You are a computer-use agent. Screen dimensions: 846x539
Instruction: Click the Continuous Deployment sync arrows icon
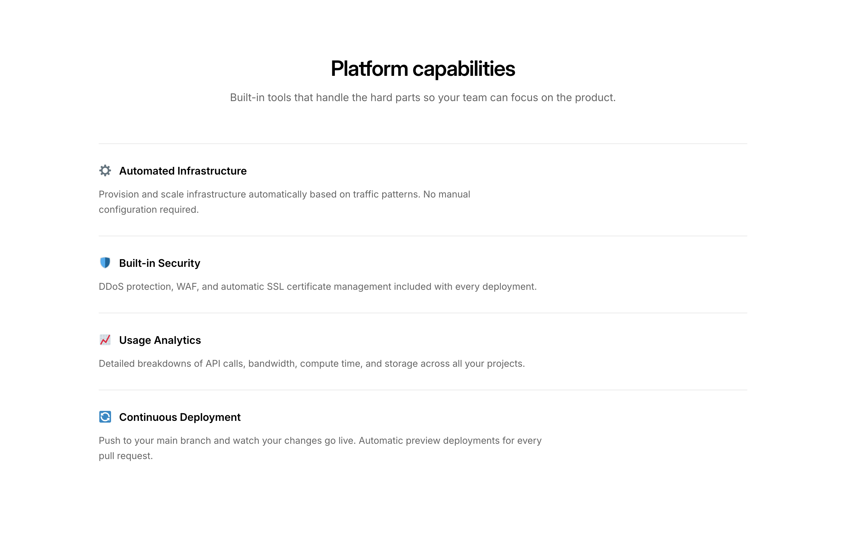point(105,417)
